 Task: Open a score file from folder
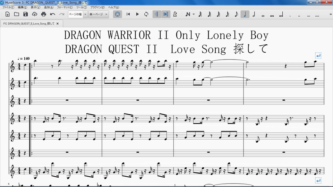[x=17, y=14]
